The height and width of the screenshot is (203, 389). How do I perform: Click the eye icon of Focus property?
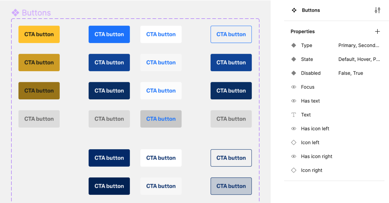(294, 87)
